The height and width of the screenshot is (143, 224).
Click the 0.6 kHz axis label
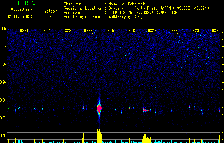pos(3,136)
